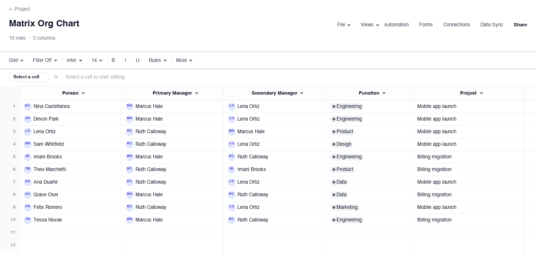Click IB avatar in row 6 Secondary Manager
This screenshot has width=536, height=256.
232,170
